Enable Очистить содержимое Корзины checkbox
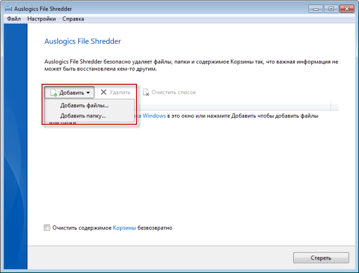 tap(47, 227)
